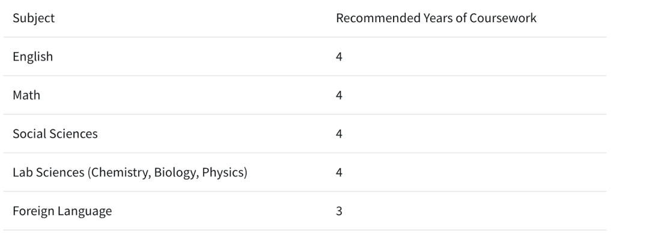
Task: Click the word Chemistry in Lab Sciences row
Action: (119, 173)
